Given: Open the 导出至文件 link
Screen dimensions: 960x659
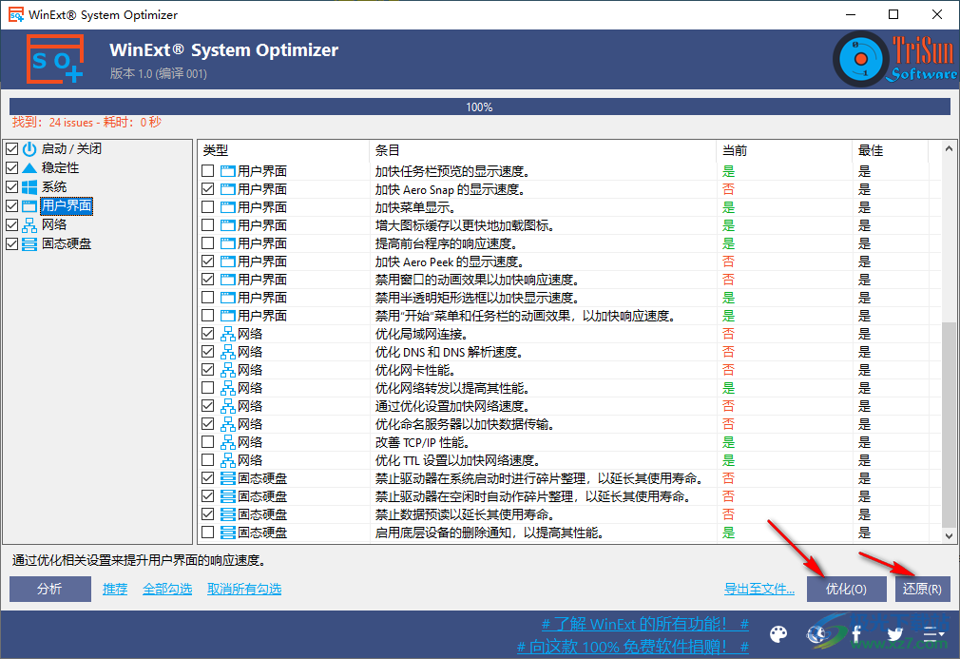Looking at the screenshot, I should point(758,589).
